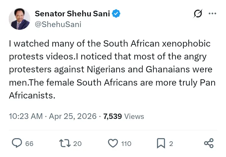This screenshot has height=157, width=226.
Task: Click the bookmark count 2
Action: click(171, 144)
